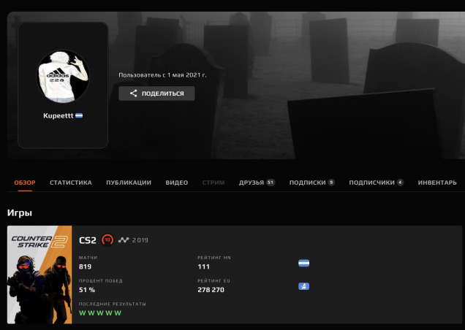Switch to the Обзор tab
Image resolution: width=465 pixels, height=330 pixels.
coord(25,183)
